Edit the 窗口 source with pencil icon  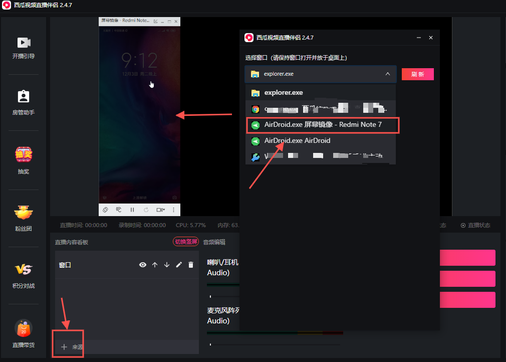179,265
